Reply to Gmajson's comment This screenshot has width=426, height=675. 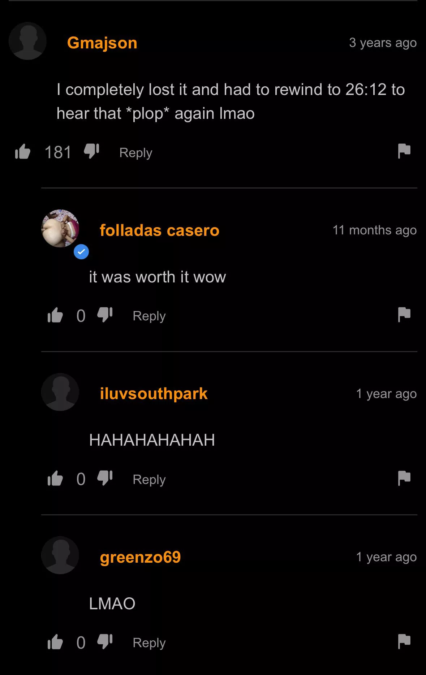coord(136,152)
